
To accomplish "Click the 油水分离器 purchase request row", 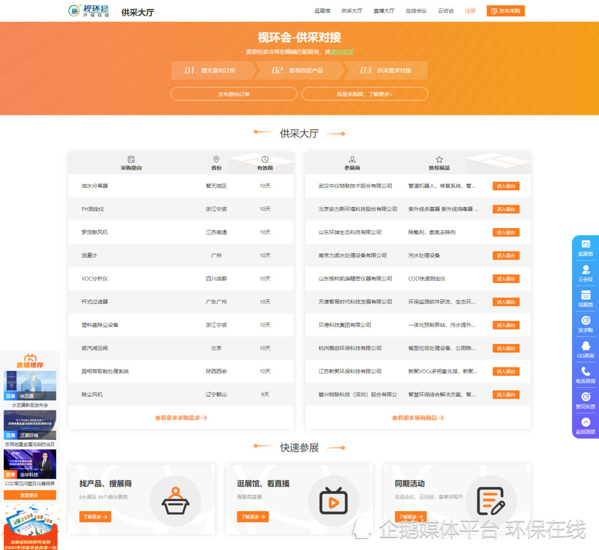I will pyautogui.click(x=181, y=186).
